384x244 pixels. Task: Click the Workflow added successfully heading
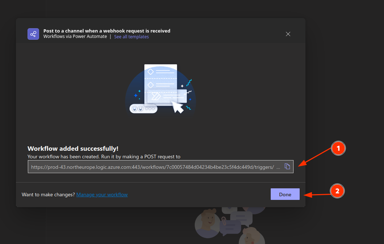(73, 149)
